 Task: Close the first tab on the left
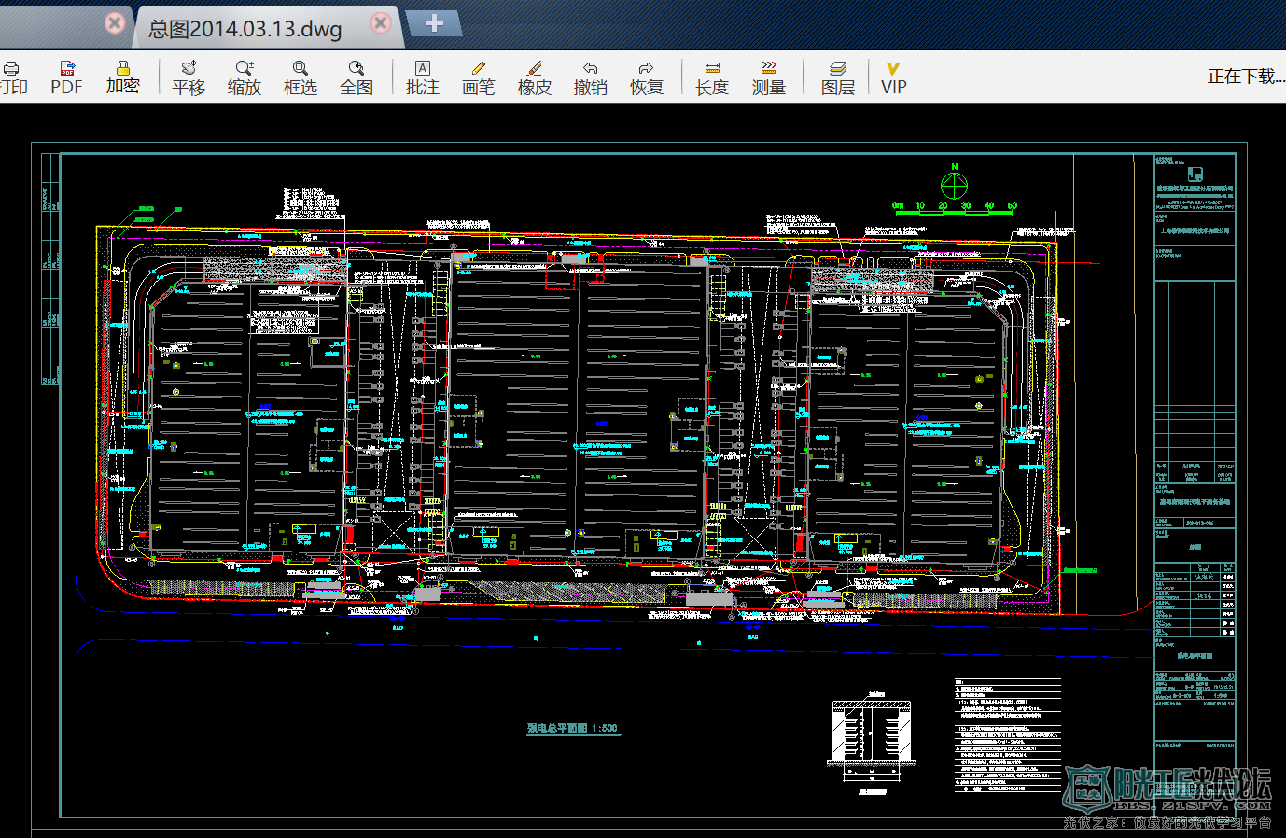115,22
